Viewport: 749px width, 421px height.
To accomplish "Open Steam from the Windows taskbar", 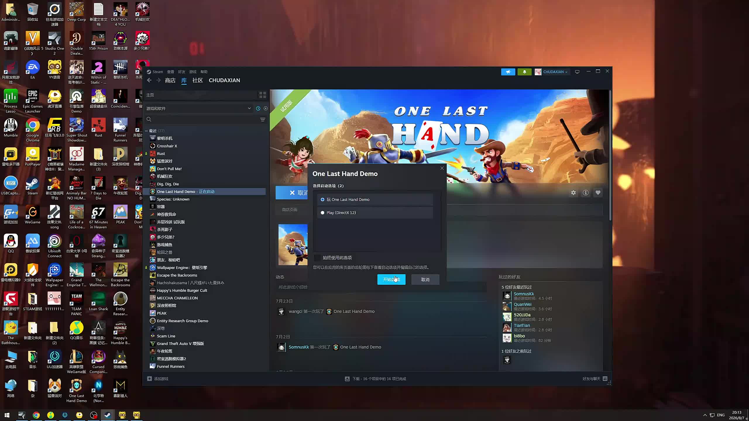I will click(108, 415).
